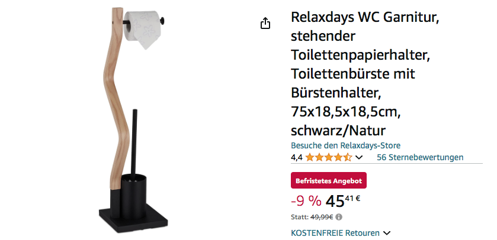The width and height of the screenshot is (497, 240).
Task: Click the Befristetes Angebot badge
Action: tap(329, 180)
